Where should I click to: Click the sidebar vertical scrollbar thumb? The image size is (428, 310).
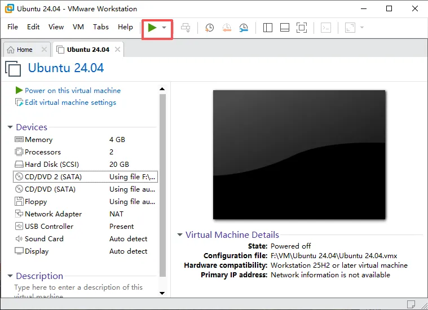162,185
